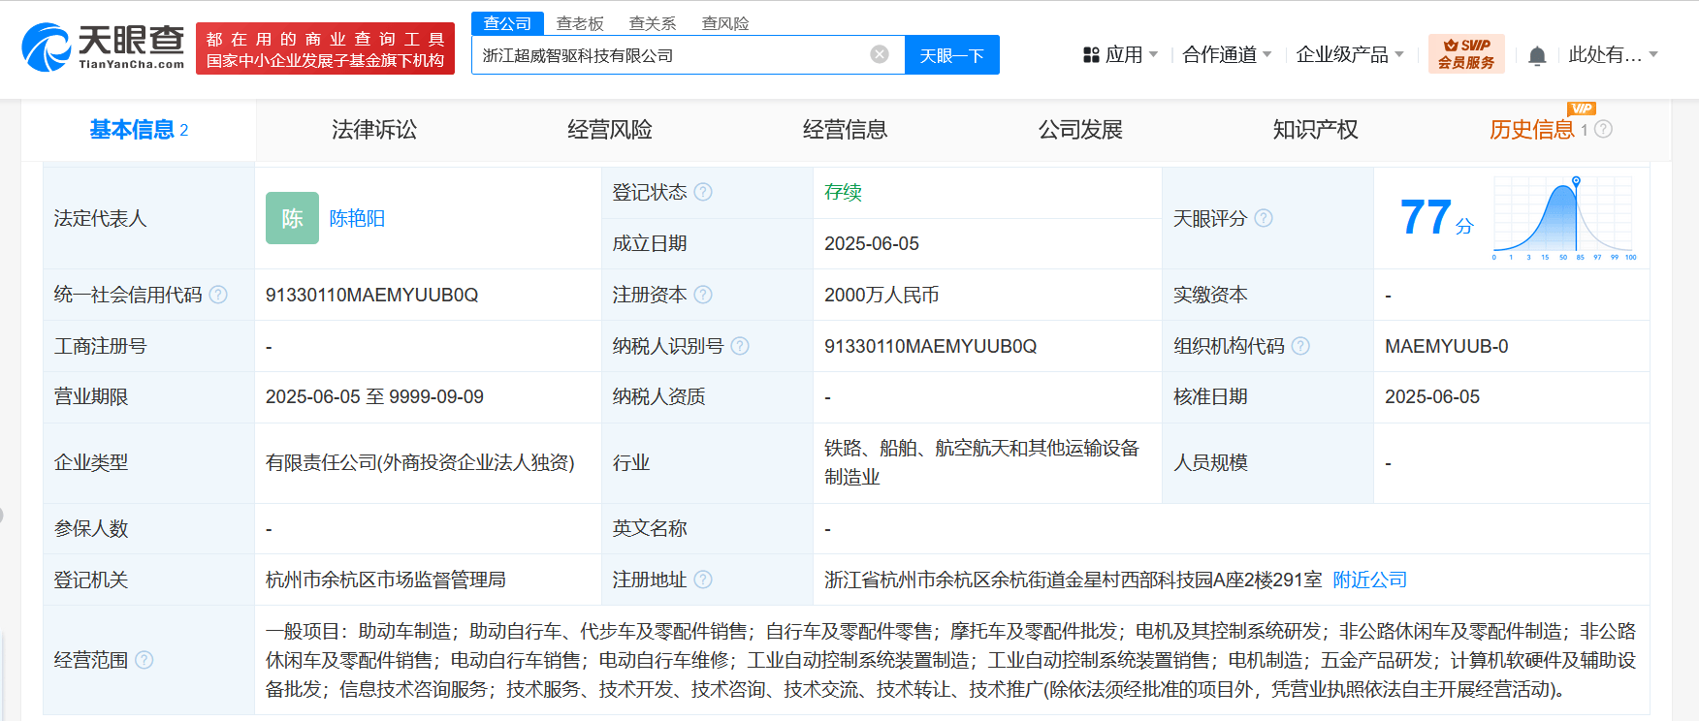Expand the 应用 dropdown menu

tap(1120, 55)
